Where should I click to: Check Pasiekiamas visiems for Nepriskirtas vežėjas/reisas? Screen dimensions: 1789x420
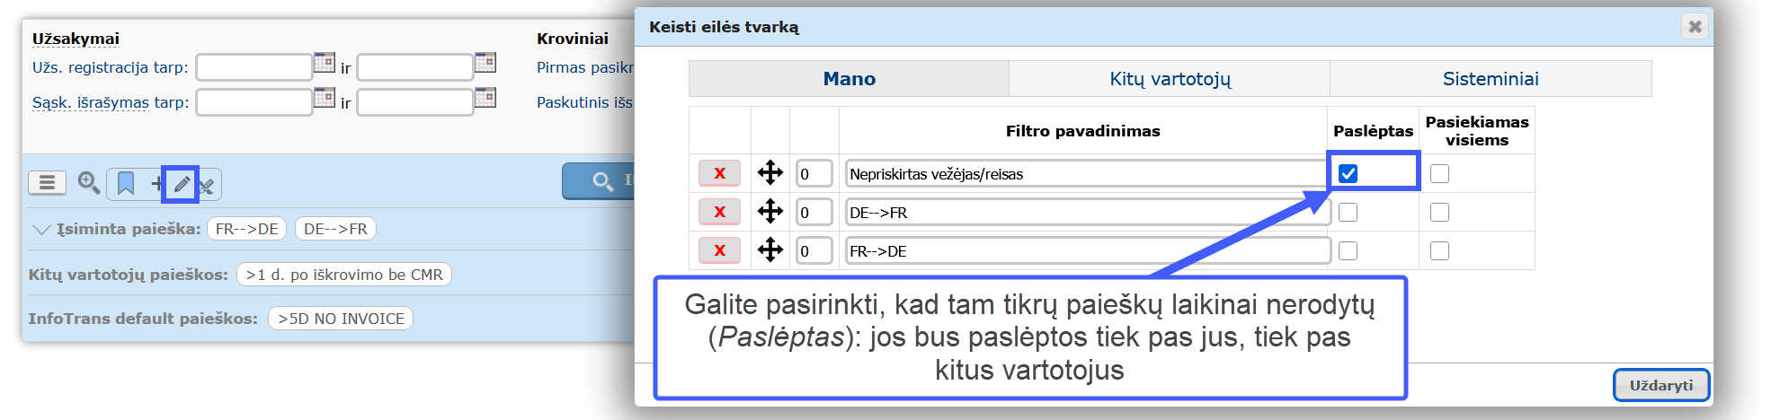tap(1439, 173)
